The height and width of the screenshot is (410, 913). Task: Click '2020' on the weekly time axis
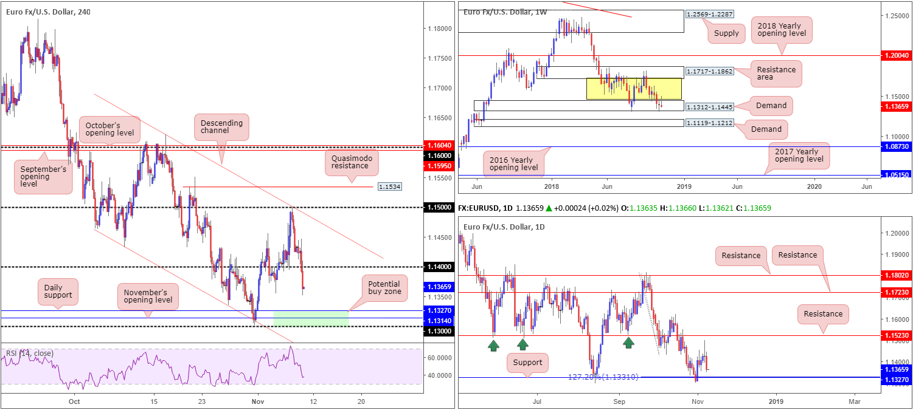point(814,186)
